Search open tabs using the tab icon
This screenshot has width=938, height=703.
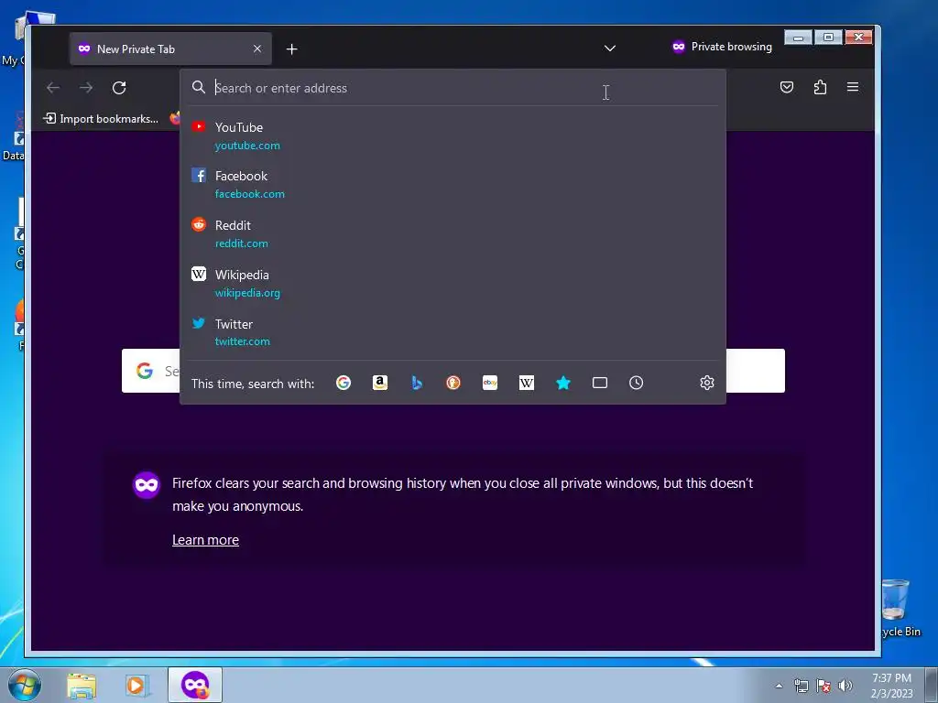[599, 383]
